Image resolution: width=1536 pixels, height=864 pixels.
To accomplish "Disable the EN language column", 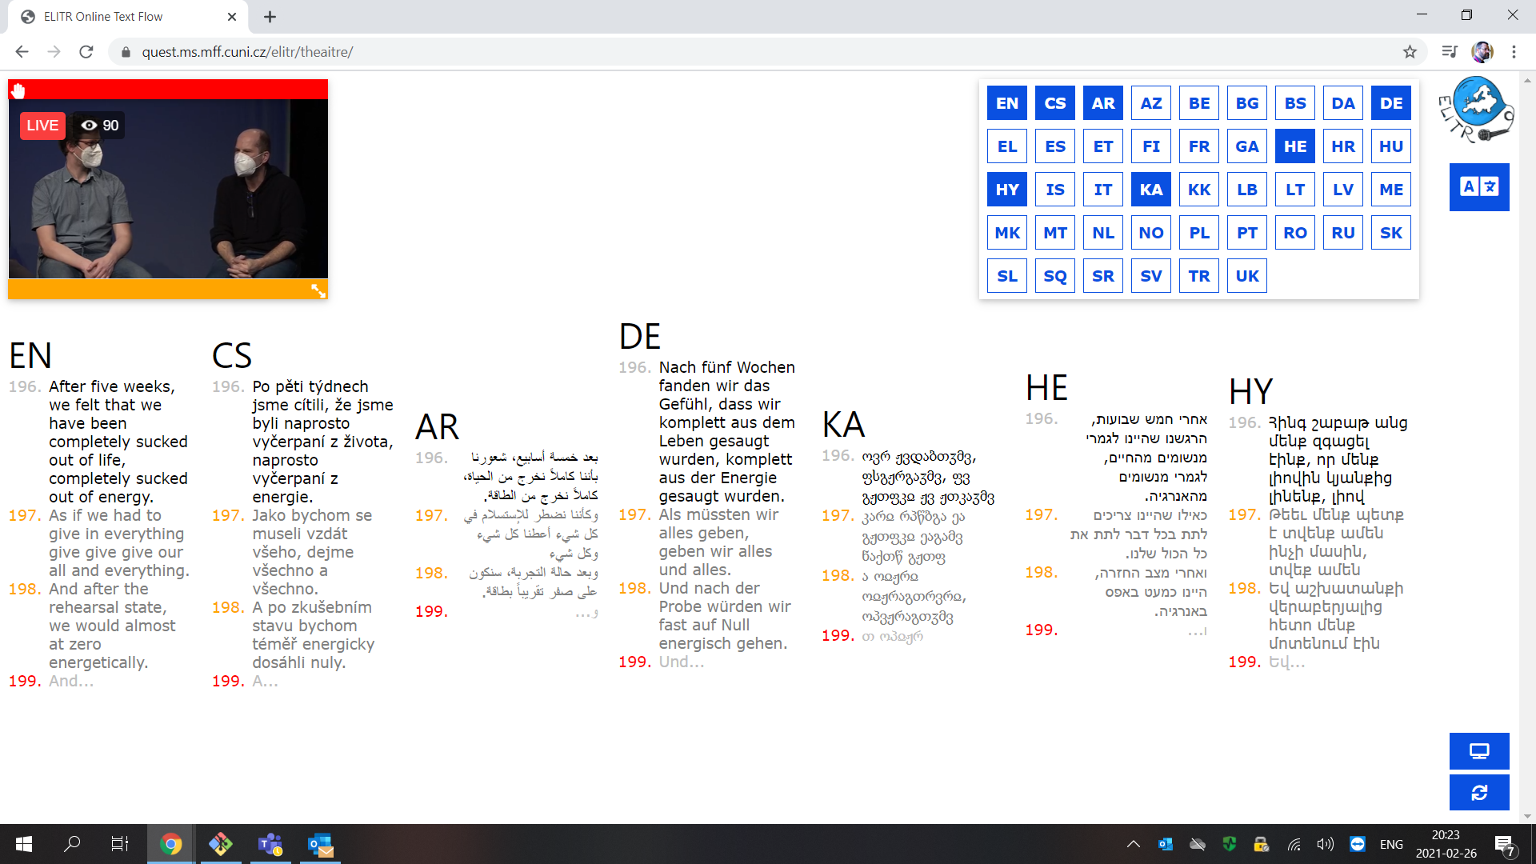I will [1006, 103].
